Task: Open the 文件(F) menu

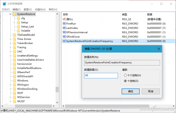Action: click(x=6, y=9)
